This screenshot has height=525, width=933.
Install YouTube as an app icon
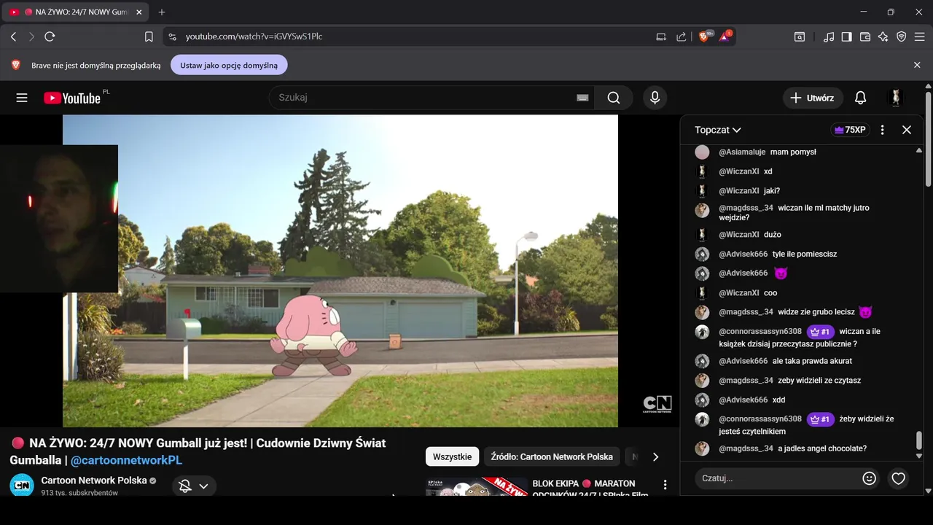661,36
